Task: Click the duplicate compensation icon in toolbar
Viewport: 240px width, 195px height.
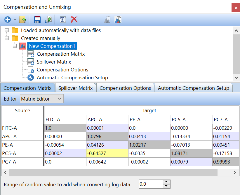Action: tap(118, 20)
